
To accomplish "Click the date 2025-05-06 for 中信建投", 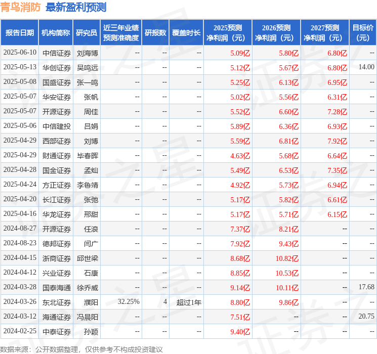I will point(20,126).
